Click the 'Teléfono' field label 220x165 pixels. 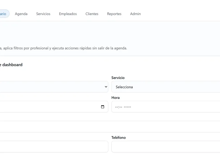tap(119, 137)
